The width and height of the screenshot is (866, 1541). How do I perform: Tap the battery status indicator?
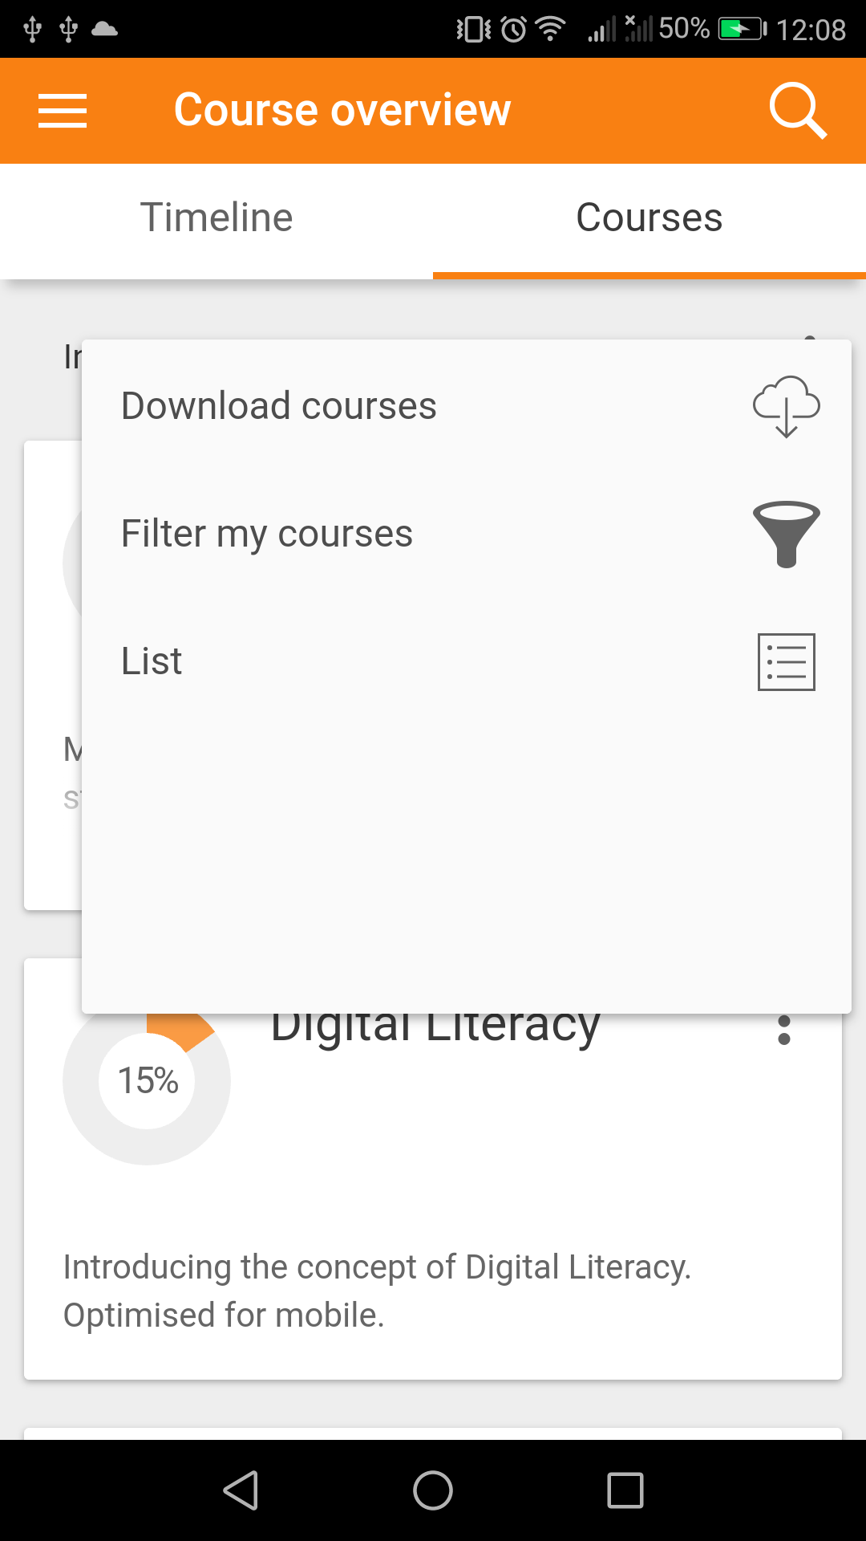(743, 30)
